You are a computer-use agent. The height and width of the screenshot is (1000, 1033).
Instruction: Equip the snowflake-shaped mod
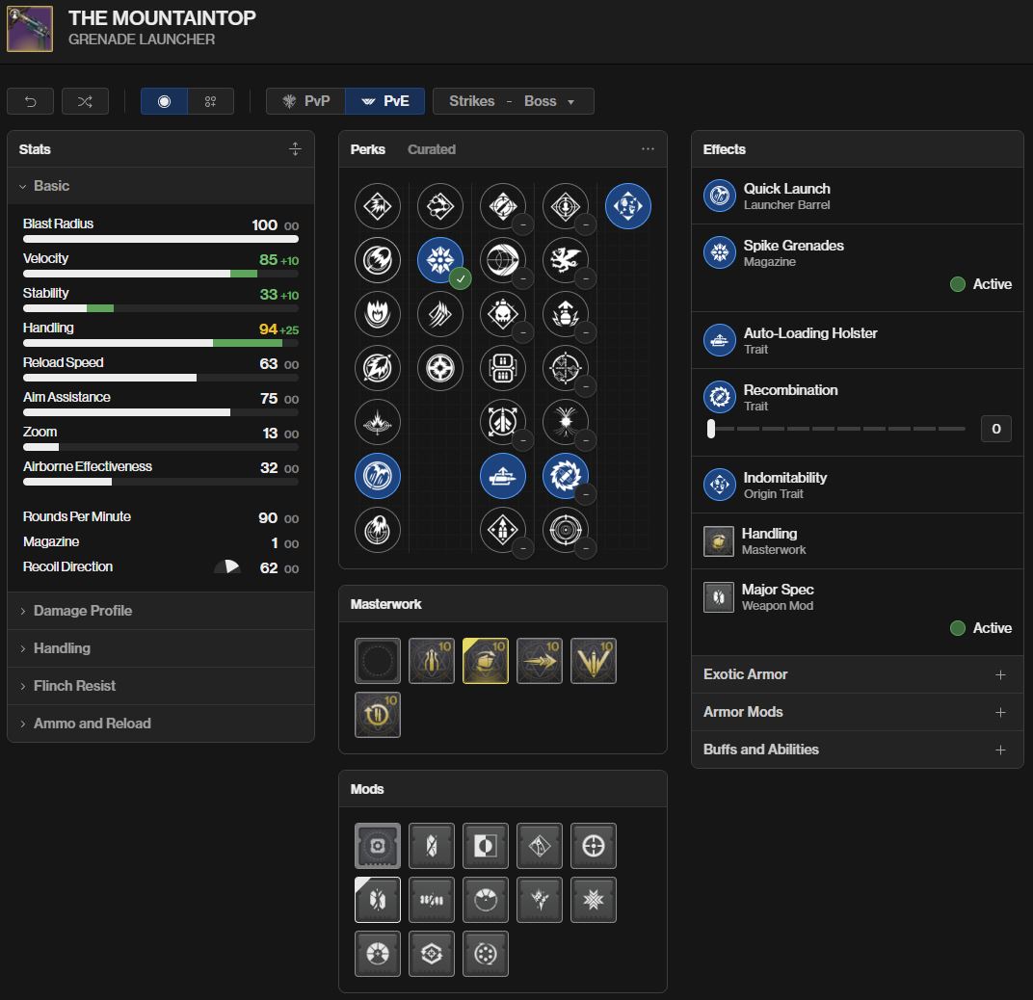click(x=594, y=900)
